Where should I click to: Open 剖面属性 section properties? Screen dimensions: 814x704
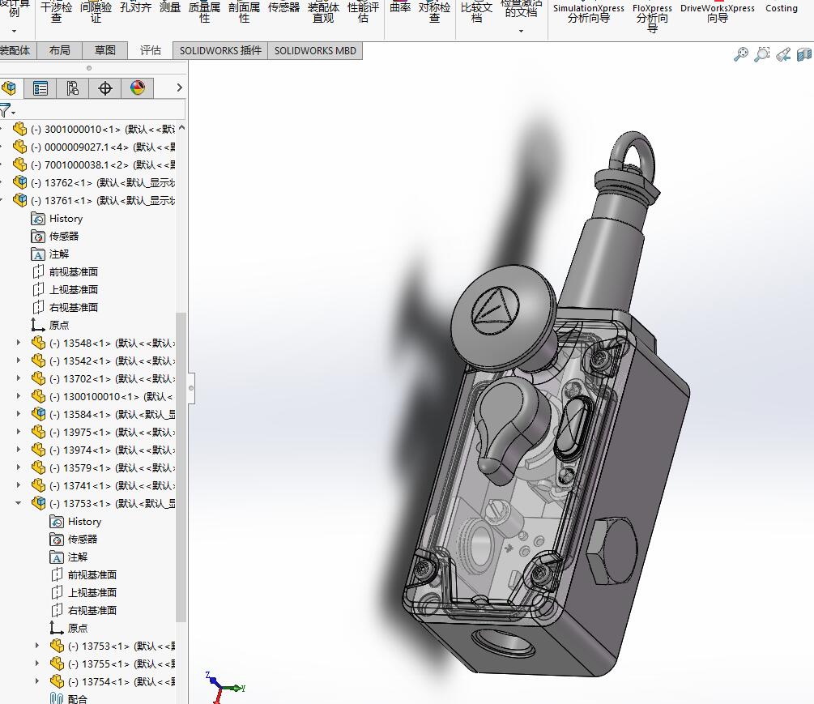pyautogui.click(x=244, y=12)
